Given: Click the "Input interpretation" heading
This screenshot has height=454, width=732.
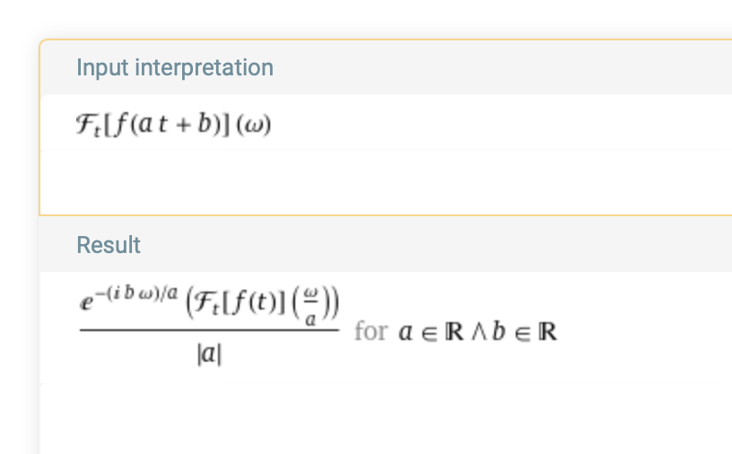Looking at the screenshot, I should point(175,67).
